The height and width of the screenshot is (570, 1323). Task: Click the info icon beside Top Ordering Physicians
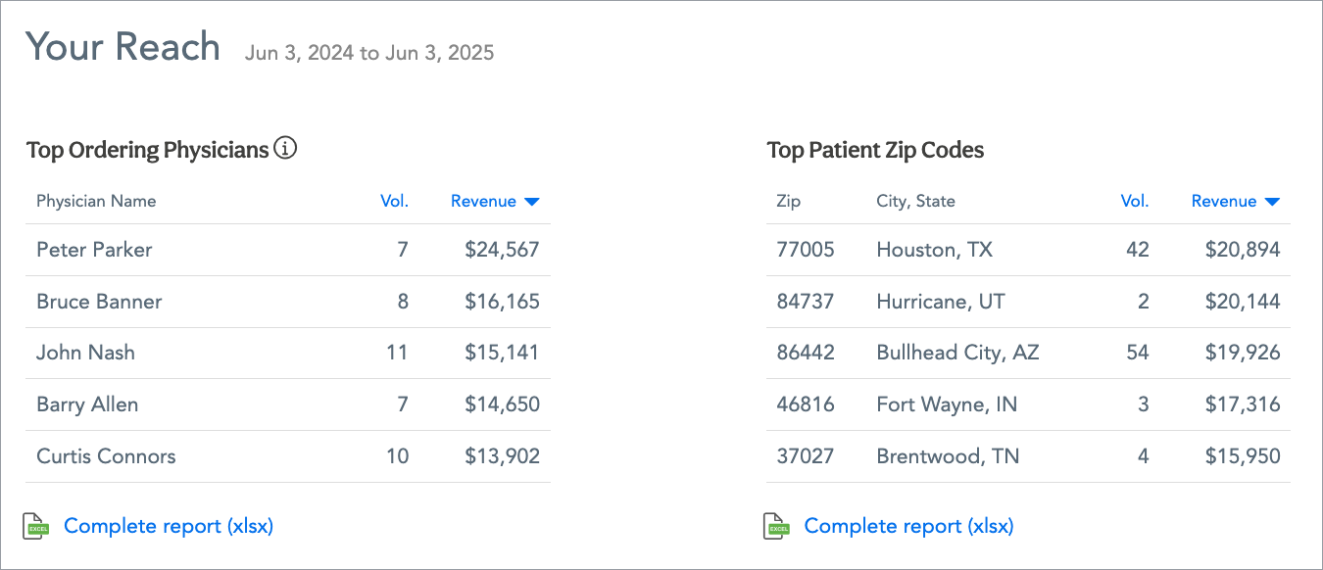tap(285, 149)
